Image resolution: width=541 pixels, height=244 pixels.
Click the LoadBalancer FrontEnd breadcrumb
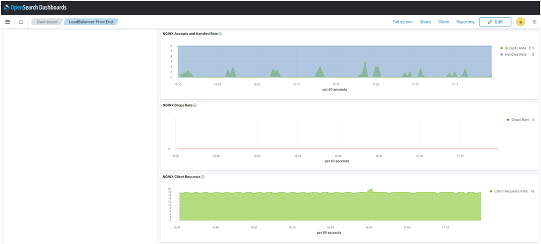pos(91,21)
